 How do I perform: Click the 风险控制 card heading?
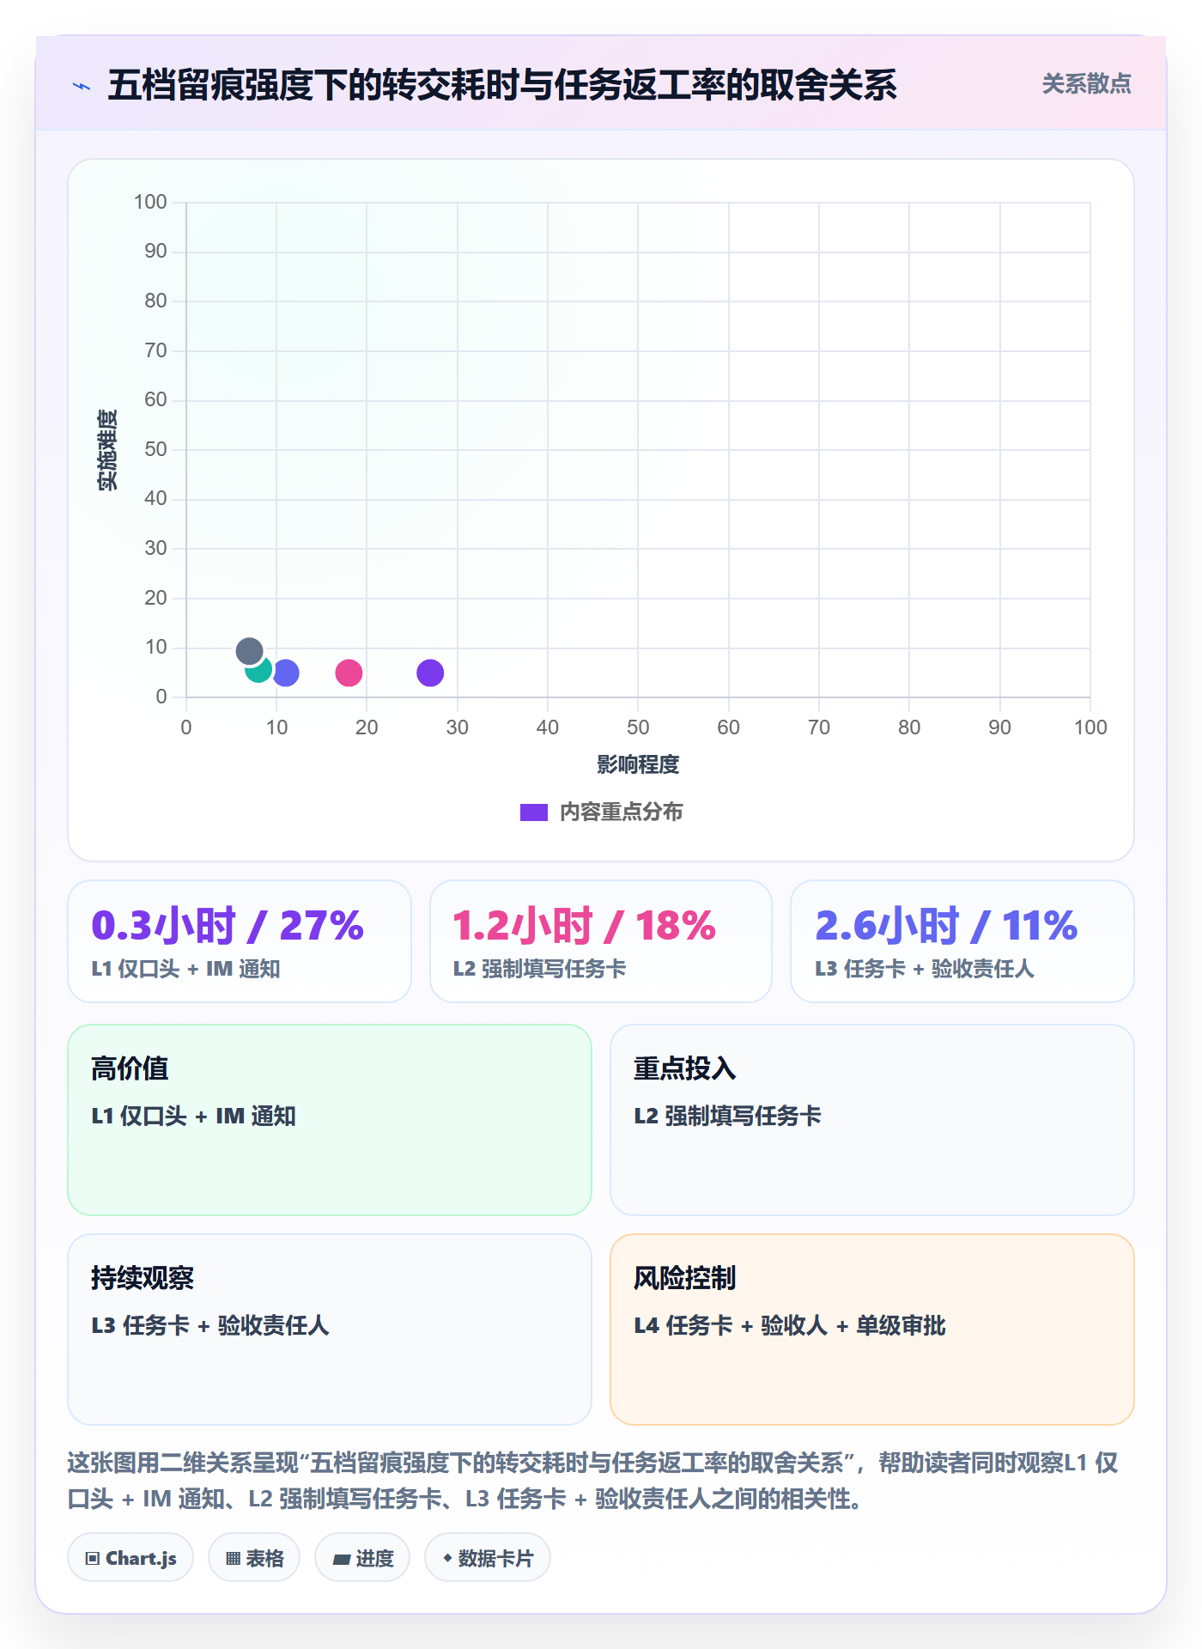point(685,1278)
